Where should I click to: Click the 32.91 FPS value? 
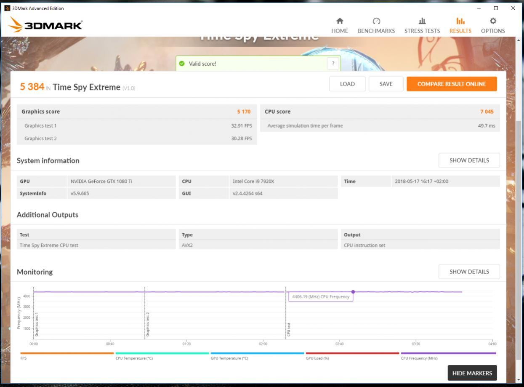click(242, 125)
